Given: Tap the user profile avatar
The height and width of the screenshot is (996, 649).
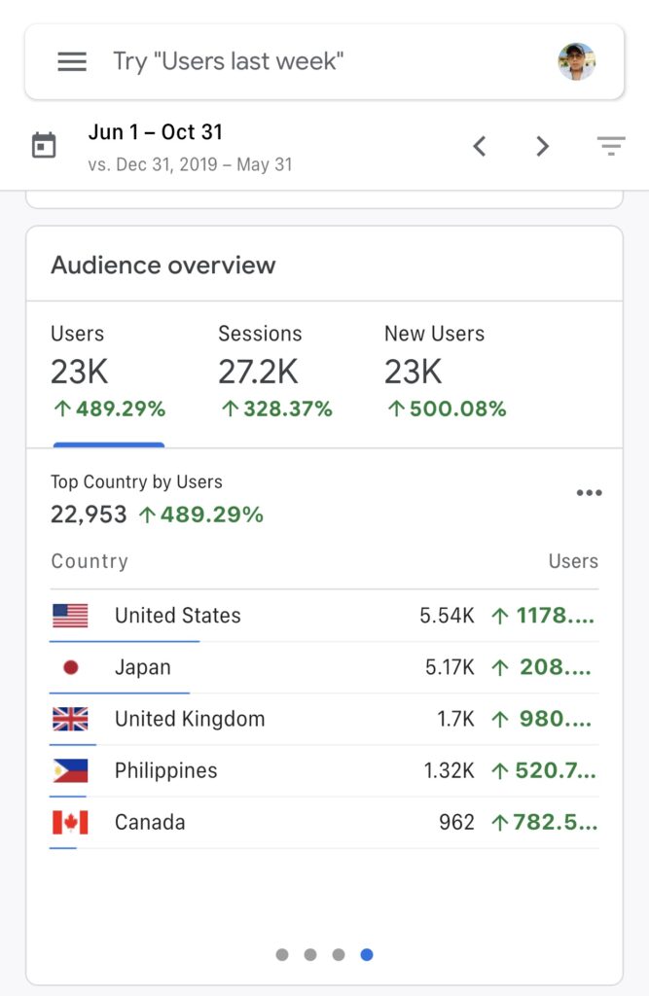Looking at the screenshot, I should [577, 61].
